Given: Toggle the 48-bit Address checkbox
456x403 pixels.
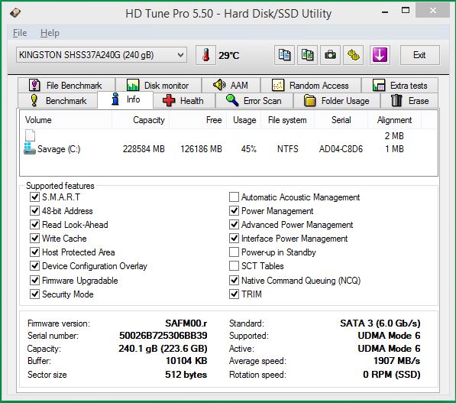Looking at the screenshot, I should click(x=34, y=211).
